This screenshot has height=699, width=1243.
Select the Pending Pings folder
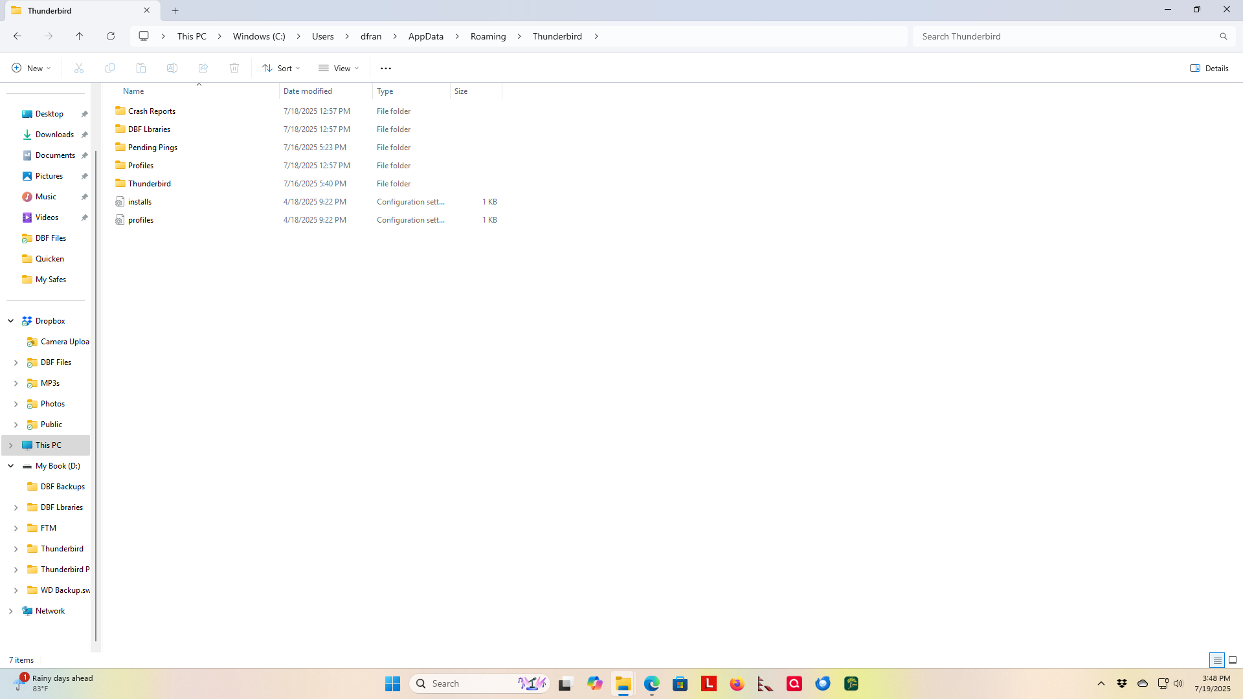[153, 148]
